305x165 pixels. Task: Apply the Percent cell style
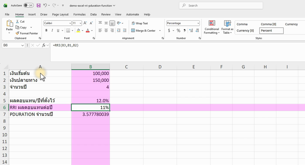coord(271,31)
